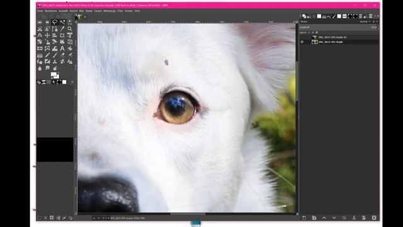This screenshot has height=227, width=403.
Task: Select the Clone stamp tool
Action: 55,62
